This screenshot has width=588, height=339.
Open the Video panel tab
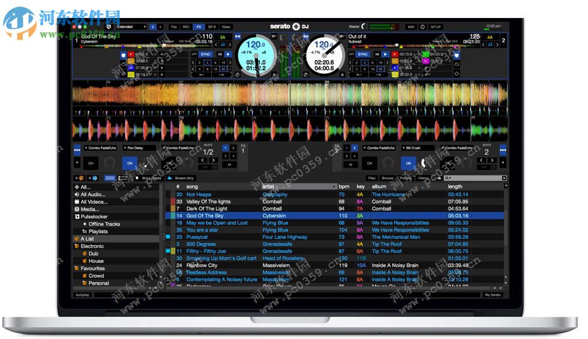point(226,27)
